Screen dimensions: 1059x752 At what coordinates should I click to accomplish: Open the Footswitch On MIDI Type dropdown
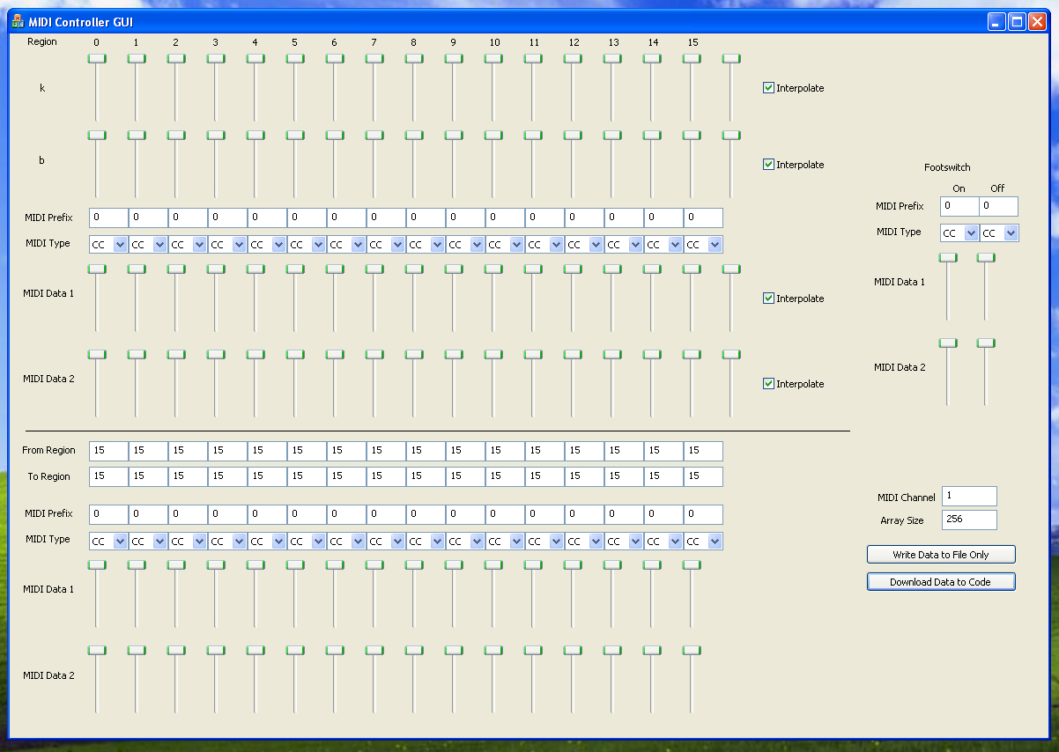point(970,233)
